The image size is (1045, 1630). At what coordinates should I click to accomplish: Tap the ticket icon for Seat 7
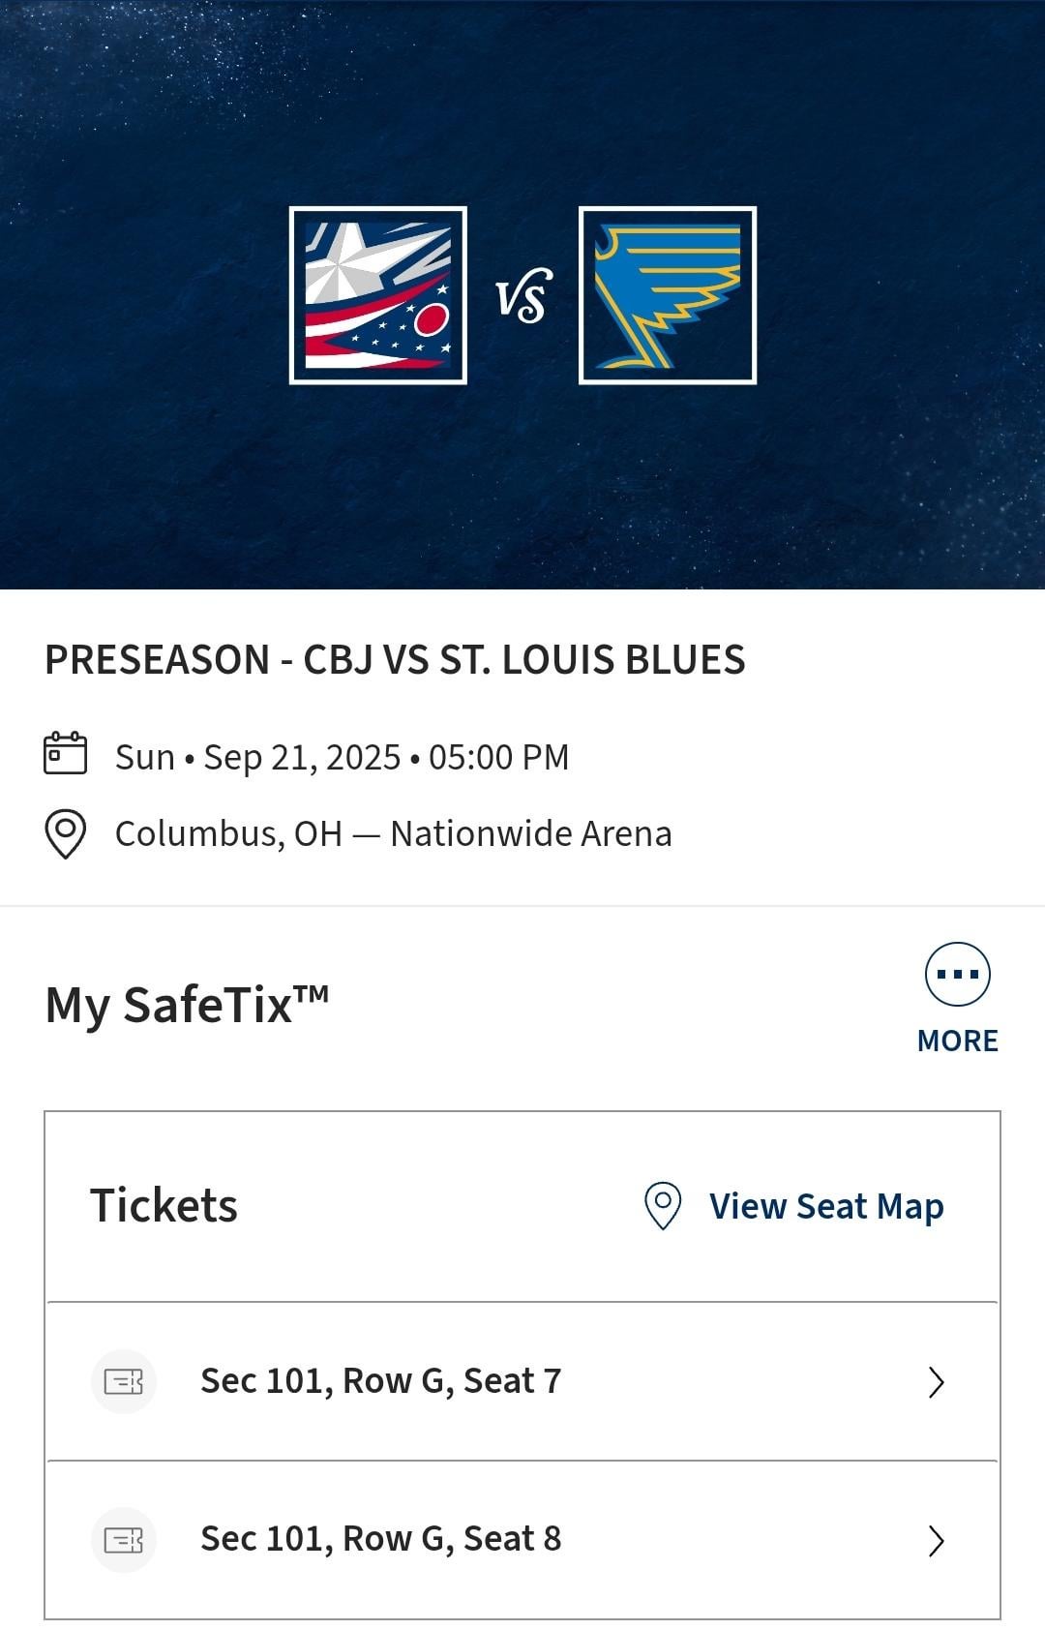coord(124,1381)
